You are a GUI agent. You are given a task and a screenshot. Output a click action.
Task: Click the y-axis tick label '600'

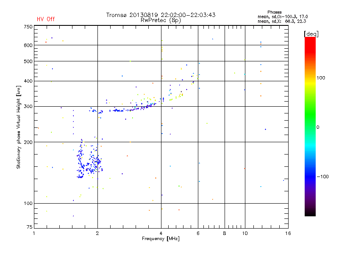(28, 45)
